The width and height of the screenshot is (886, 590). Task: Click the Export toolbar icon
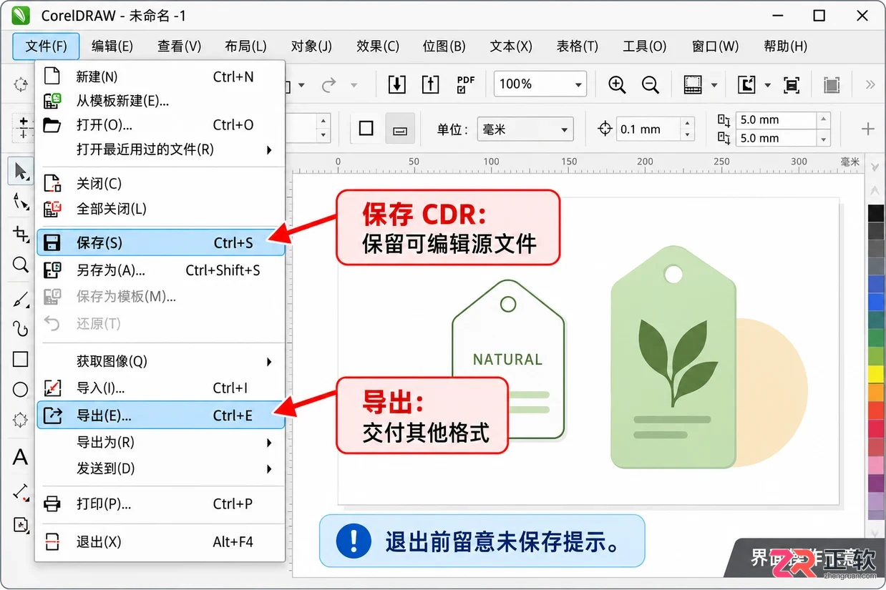[430, 85]
